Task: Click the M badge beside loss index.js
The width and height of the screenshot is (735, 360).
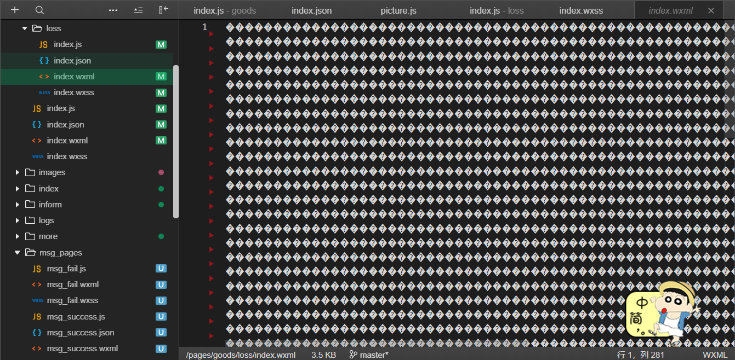Action: (x=161, y=44)
